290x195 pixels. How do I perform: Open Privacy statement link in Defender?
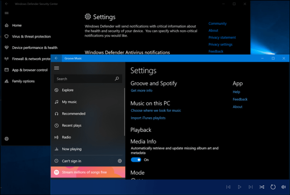click(x=222, y=38)
